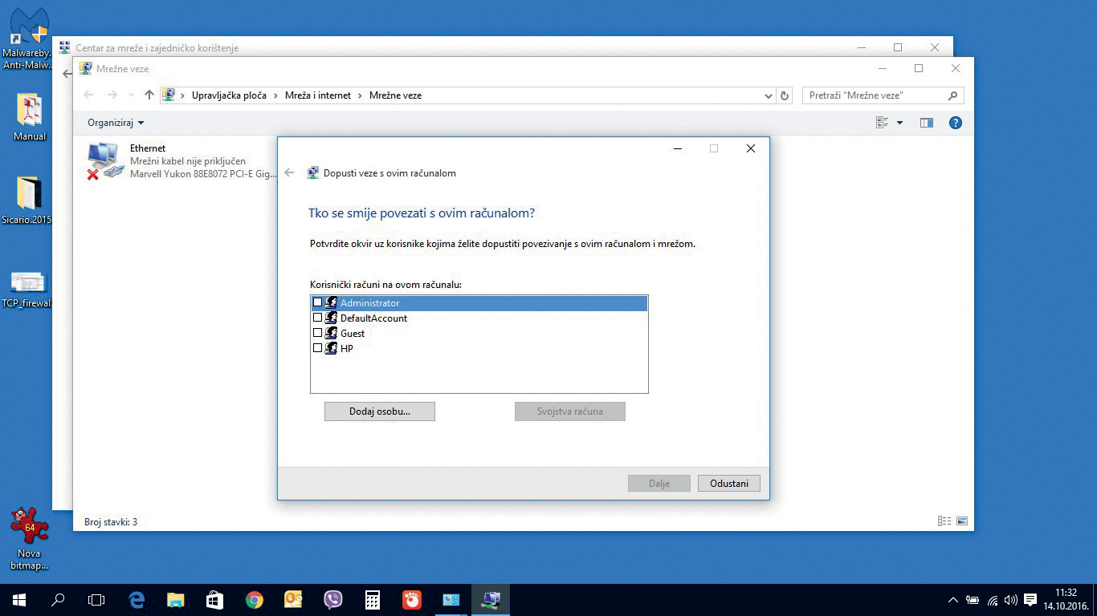
Task: Enable the Guest account checkbox
Action: tap(318, 333)
